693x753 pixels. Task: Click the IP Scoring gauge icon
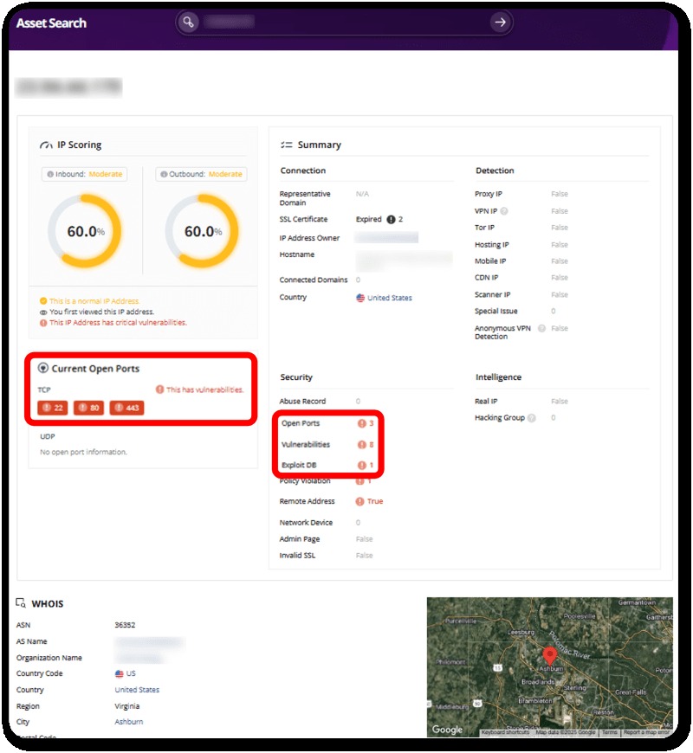(46, 145)
